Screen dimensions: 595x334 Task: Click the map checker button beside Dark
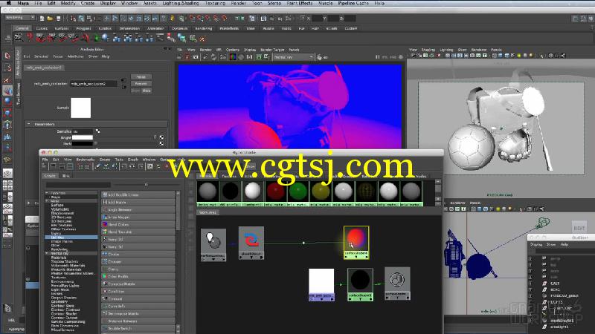coord(161,143)
